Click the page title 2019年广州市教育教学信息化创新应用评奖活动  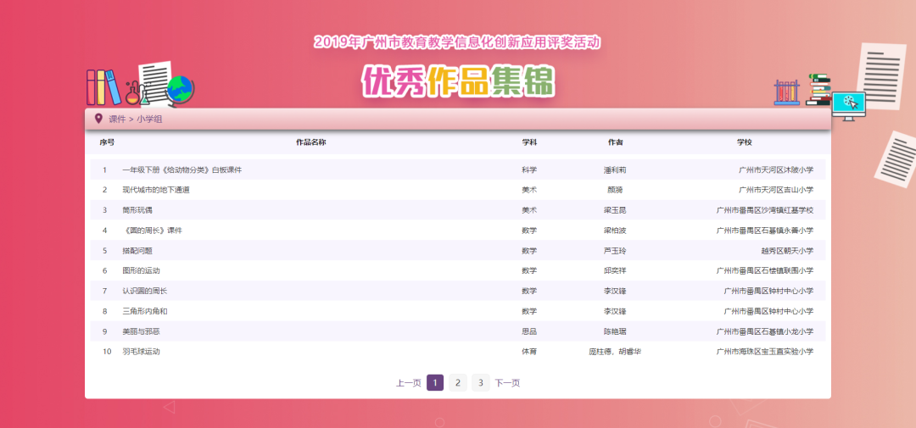[457, 42]
